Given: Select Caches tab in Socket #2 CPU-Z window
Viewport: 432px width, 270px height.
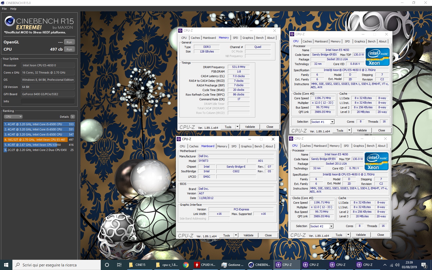Looking at the screenshot, I should tap(306, 146).
